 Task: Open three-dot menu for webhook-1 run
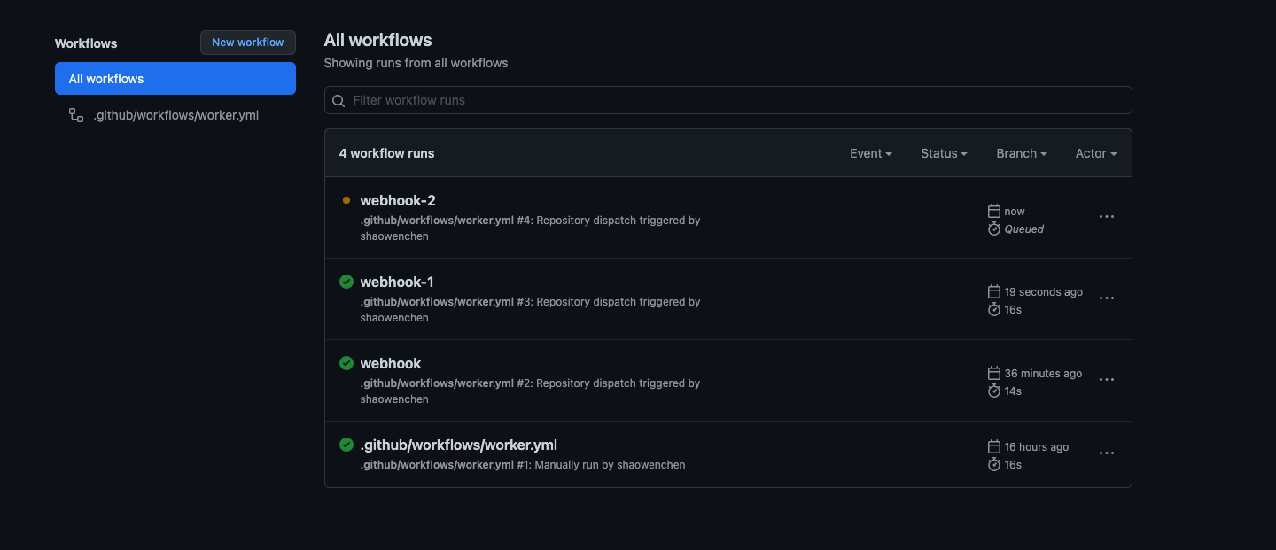(x=1106, y=298)
